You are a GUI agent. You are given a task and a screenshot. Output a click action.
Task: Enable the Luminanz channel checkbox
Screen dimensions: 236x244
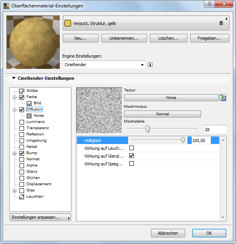22,122
